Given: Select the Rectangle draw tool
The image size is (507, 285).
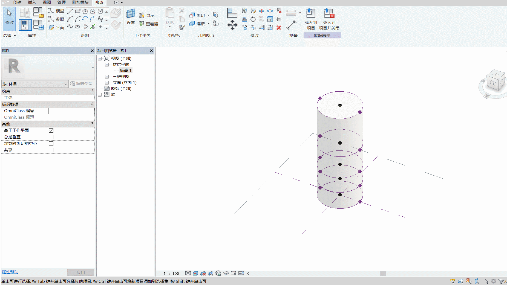Looking at the screenshot, I should coord(78,11).
